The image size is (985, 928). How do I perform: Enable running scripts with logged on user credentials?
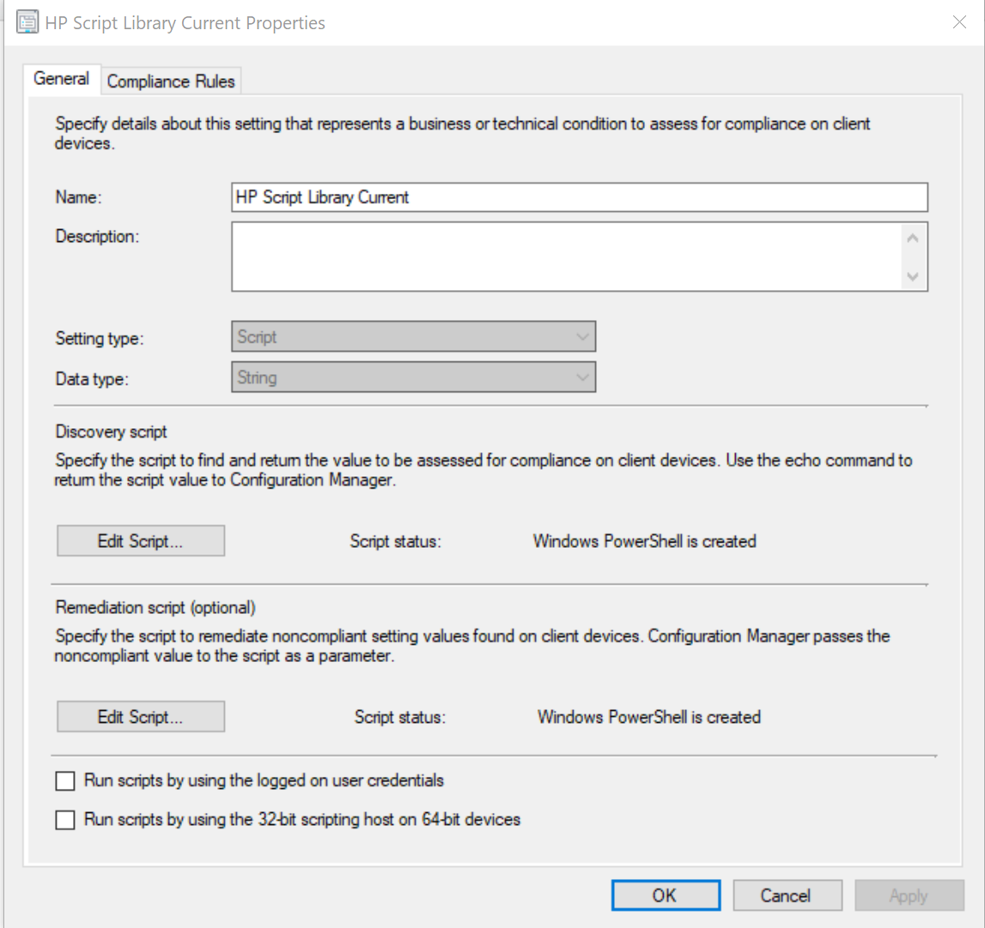point(65,780)
